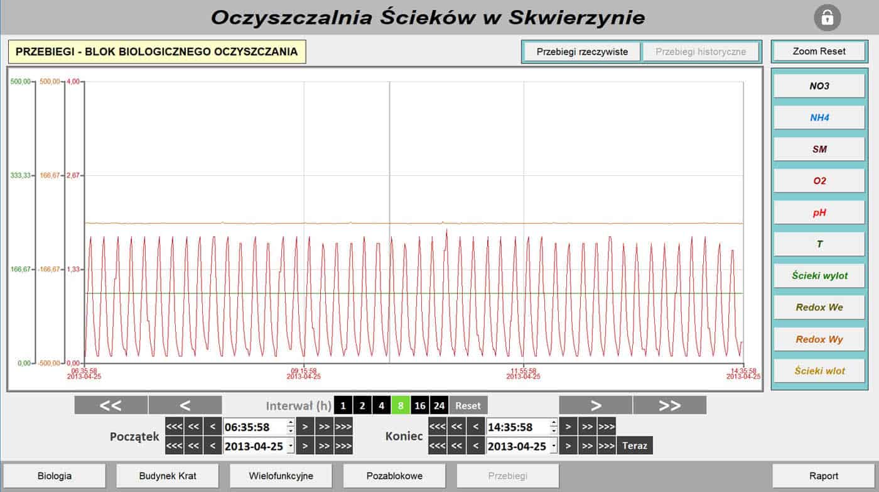Toggle the O2 trend series
The height and width of the screenshot is (492, 879).
819,181
